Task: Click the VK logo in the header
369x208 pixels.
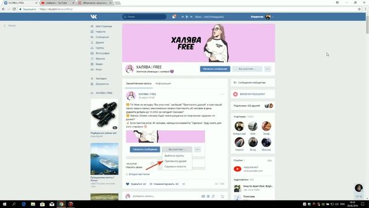Action: [93, 17]
